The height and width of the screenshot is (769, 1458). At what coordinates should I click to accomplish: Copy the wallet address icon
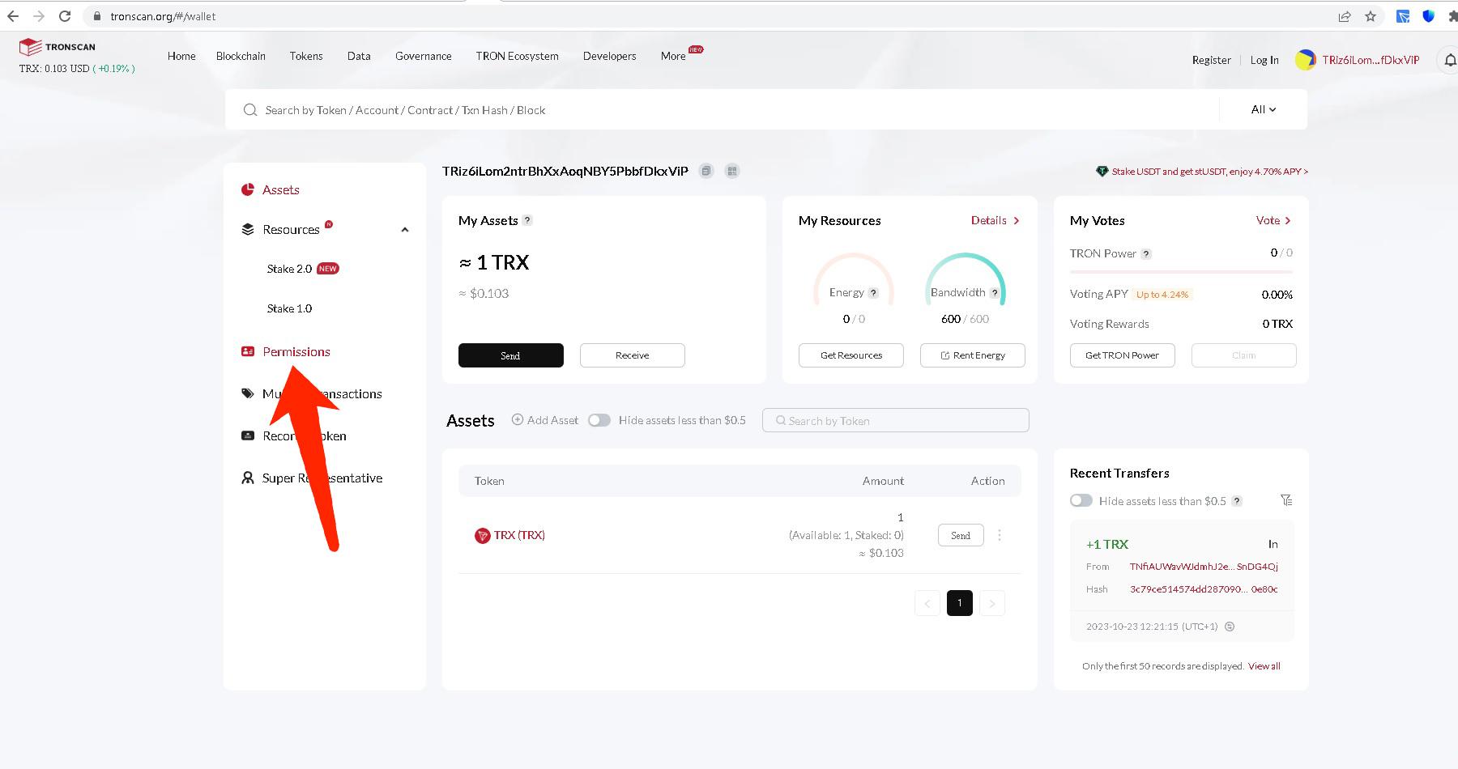point(706,171)
